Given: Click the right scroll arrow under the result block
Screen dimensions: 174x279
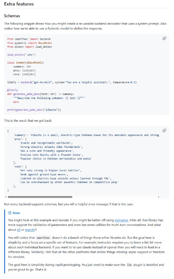Looking at the screenshot, I should [x=159, y=197].
